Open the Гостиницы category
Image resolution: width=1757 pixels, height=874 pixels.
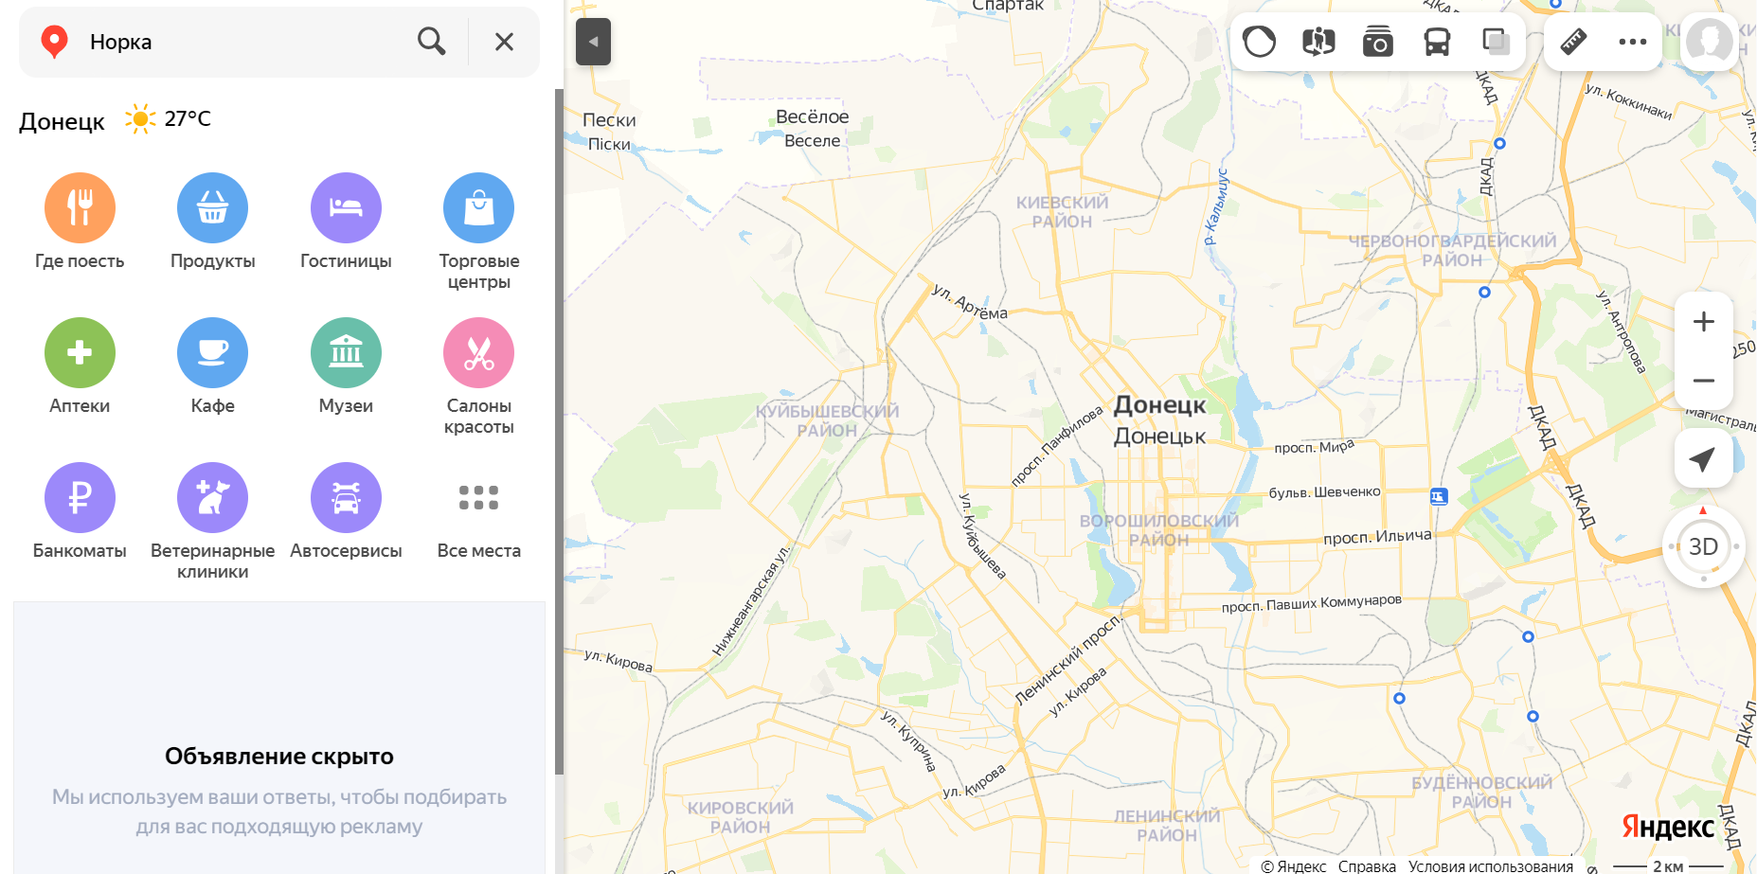pyautogui.click(x=346, y=222)
